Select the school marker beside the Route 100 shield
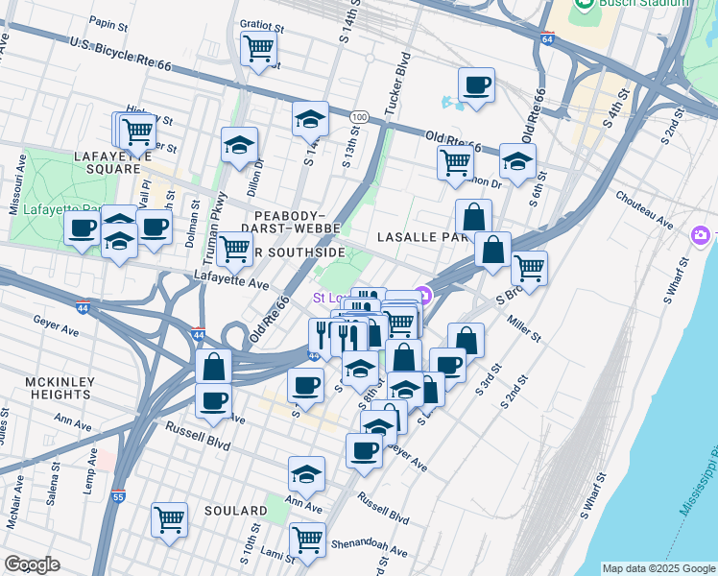718x576 pixels. [x=310, y=121]
